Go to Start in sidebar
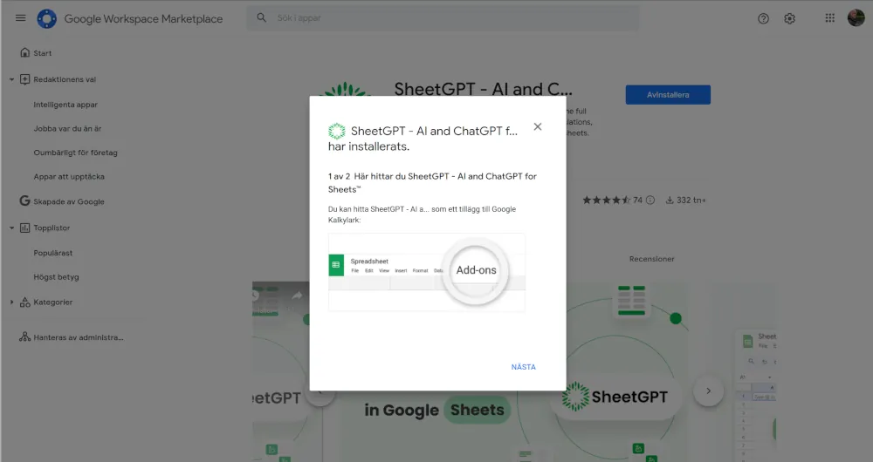 (42, 53)
